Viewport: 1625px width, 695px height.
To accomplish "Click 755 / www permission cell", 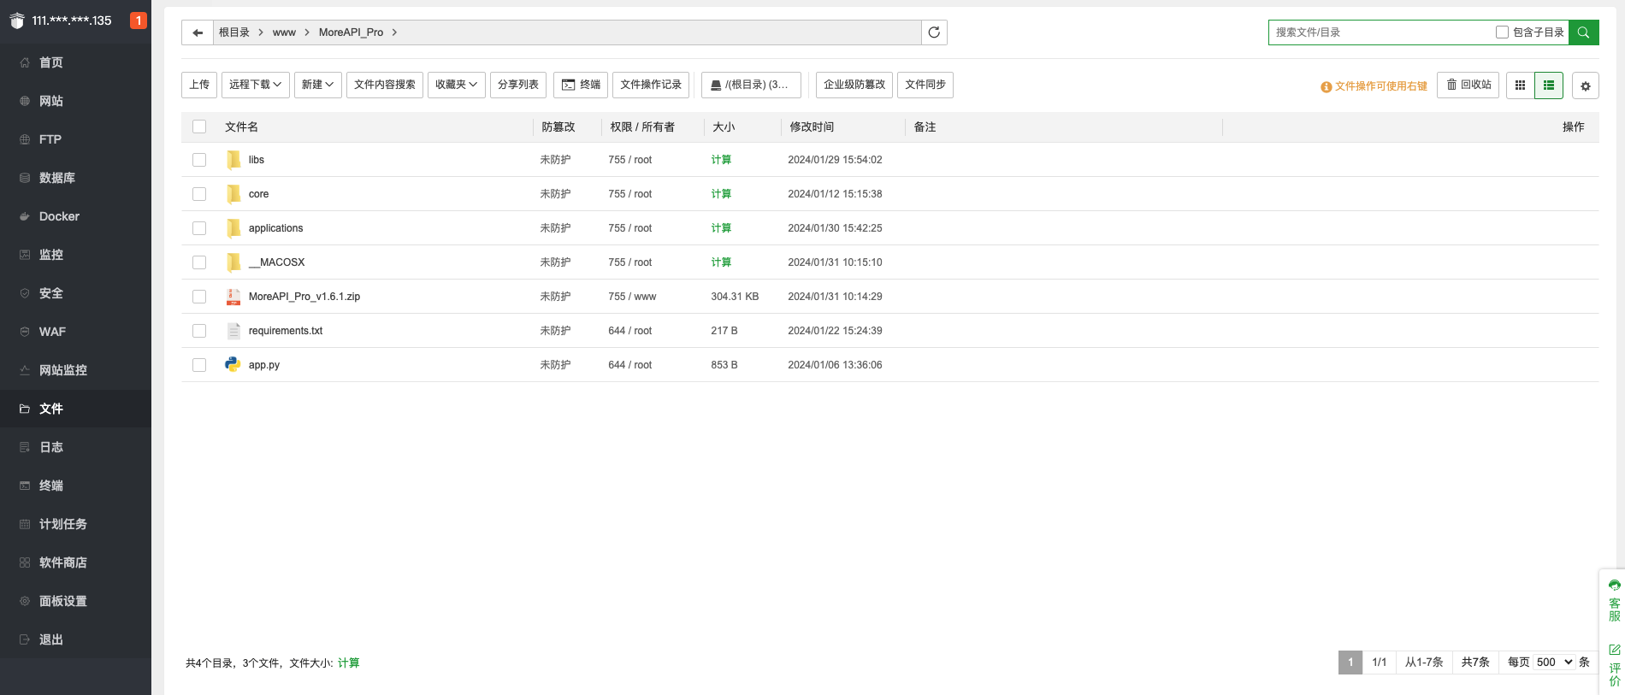I will [x=632, y=297].
